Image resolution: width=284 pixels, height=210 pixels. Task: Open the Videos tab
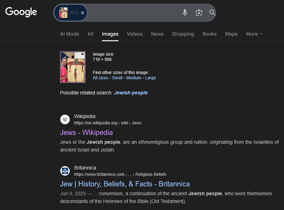coord(135,34)
